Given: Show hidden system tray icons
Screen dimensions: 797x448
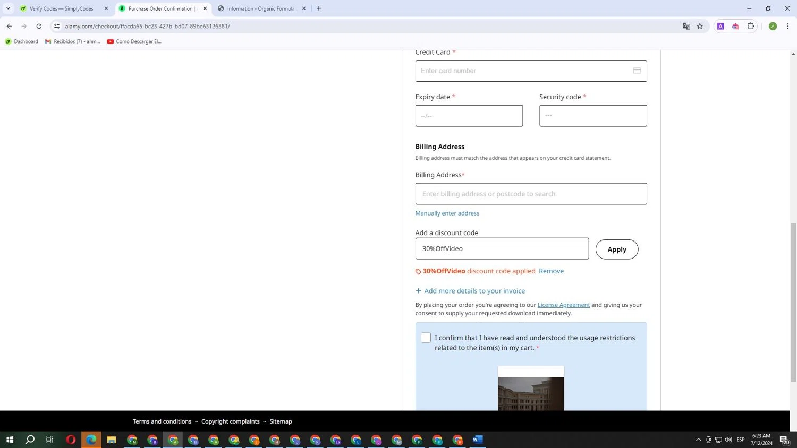Looking at the screenshot, I should (698, 440).
